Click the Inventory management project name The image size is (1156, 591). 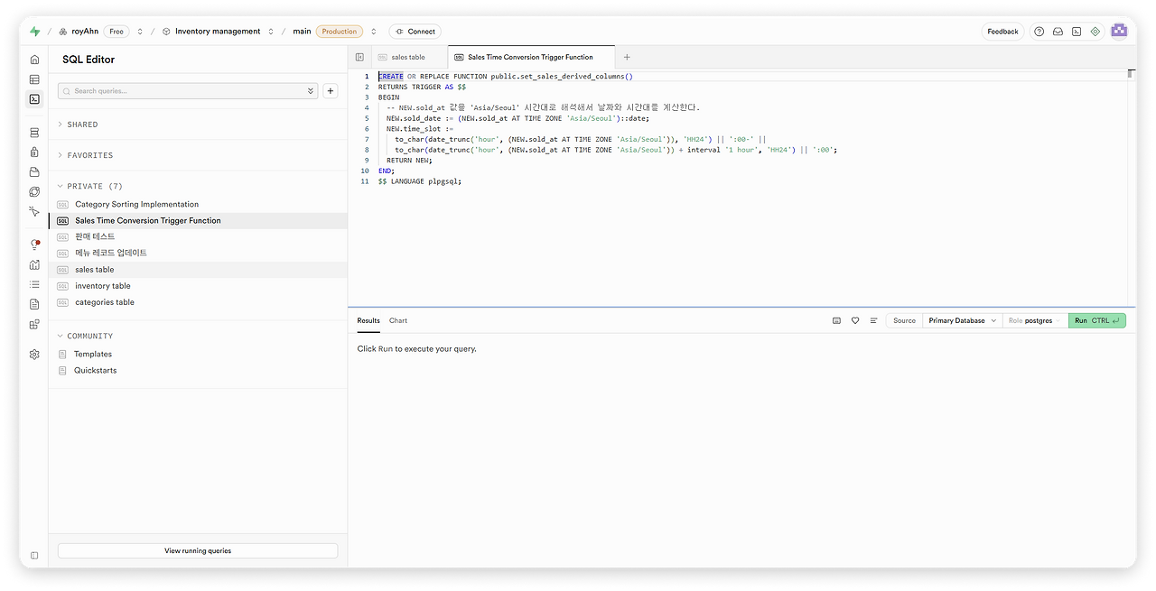pos(218,32)
